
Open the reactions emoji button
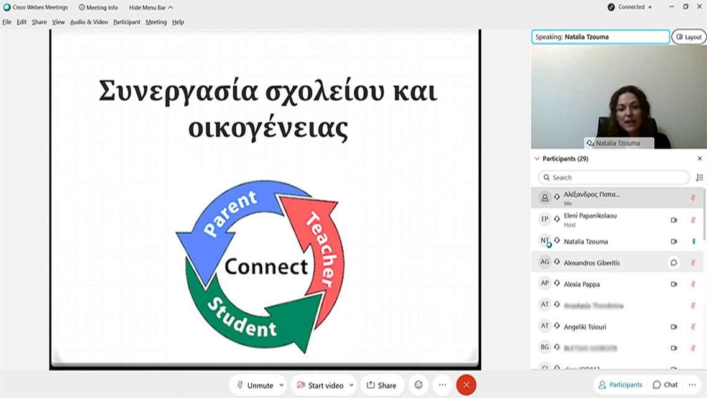[418, 385]
